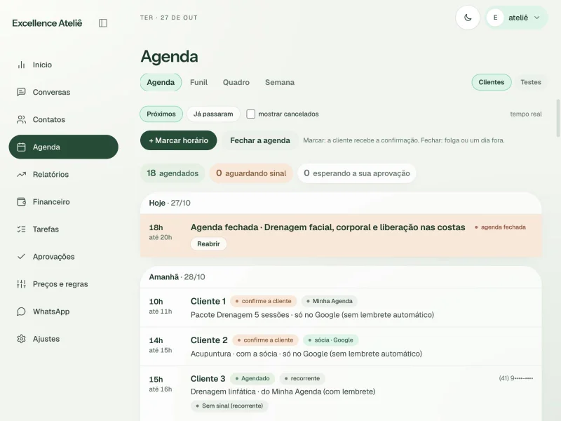This screenshot has width=561, height=421.
Task: Collapse sidebar with the panel icon
Action: coord(102,23)
